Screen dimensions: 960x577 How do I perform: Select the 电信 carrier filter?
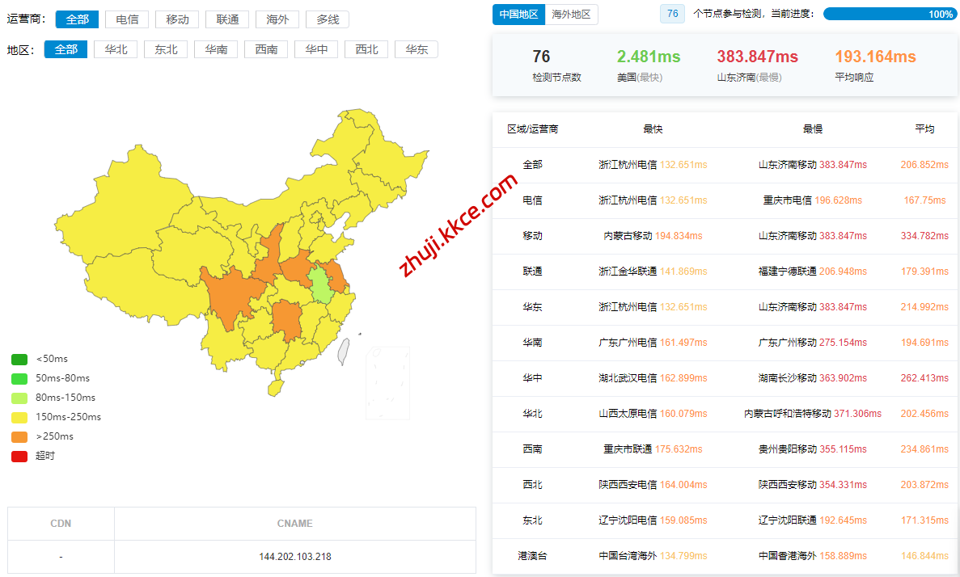[127, 19]
